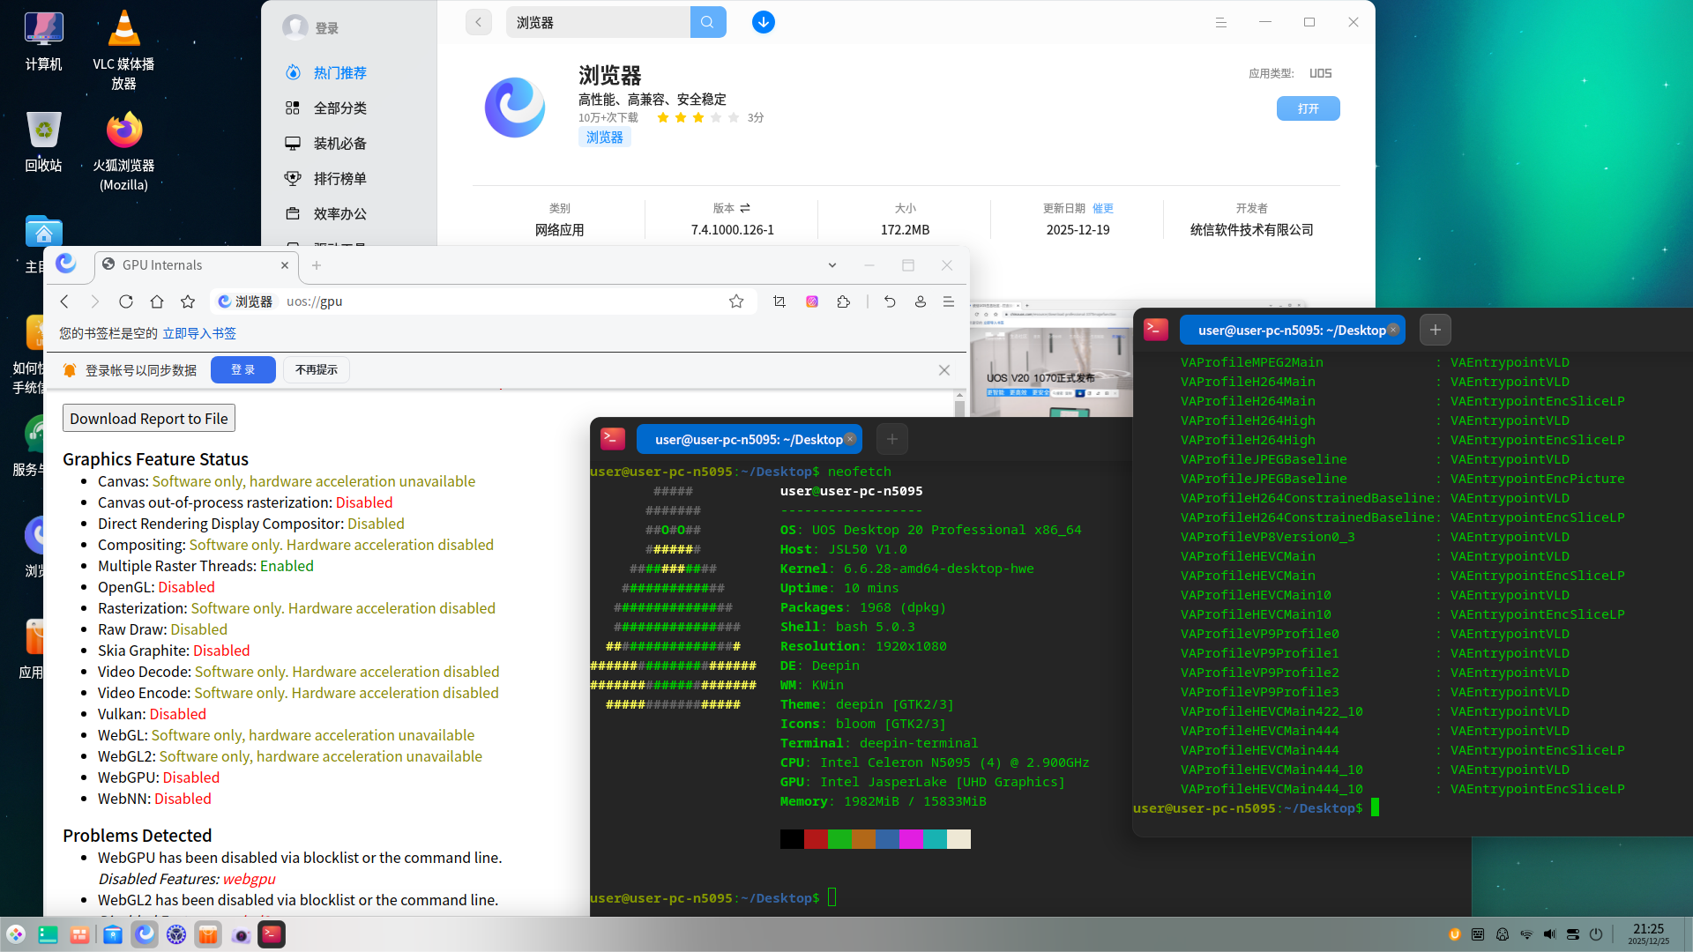
Task: Bookmark the GPU page using the star icon
Action: tap(736, 301)
